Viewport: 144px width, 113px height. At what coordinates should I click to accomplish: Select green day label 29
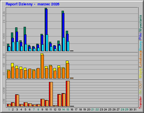[x=127, y=110]
